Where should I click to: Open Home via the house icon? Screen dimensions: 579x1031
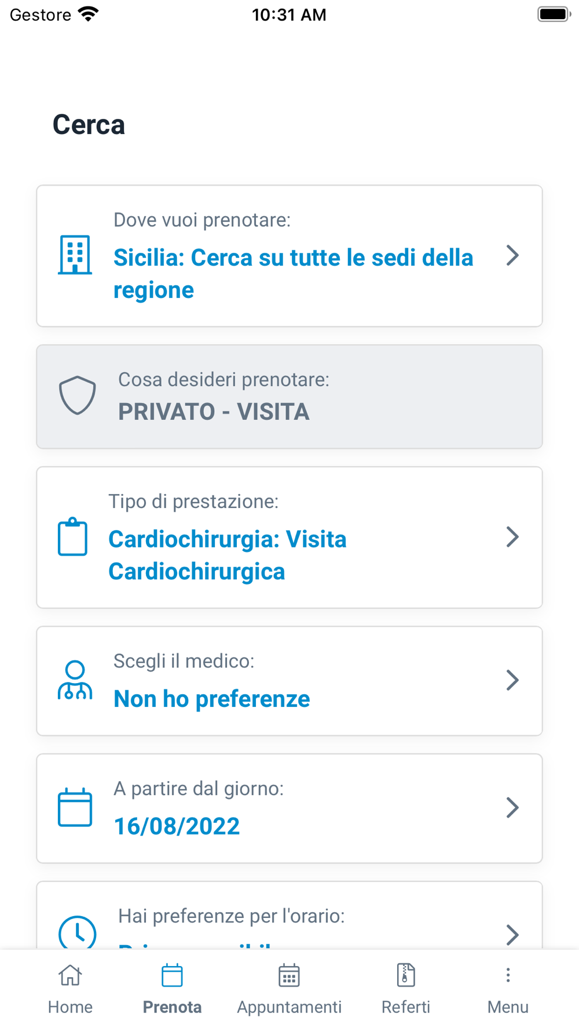[x=70, y=975]
